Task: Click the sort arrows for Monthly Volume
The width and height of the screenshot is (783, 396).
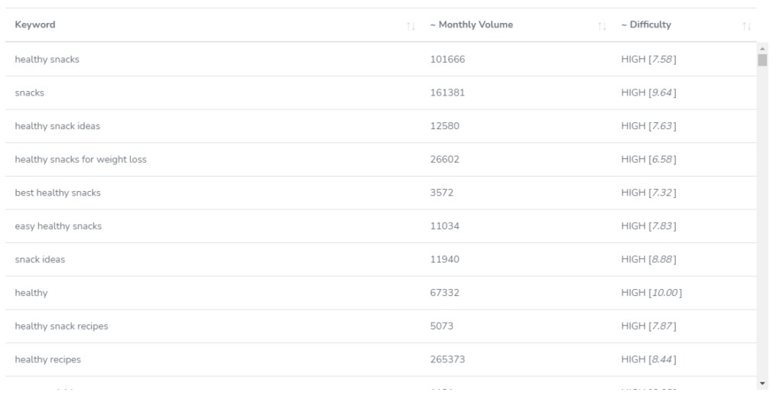Action: [601, 25]
